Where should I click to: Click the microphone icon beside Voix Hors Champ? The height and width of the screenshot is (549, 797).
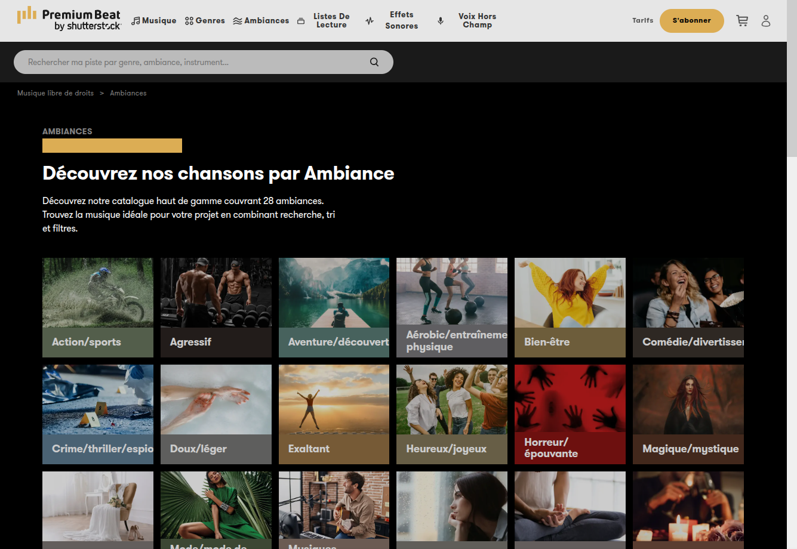[x=441, y=21]
